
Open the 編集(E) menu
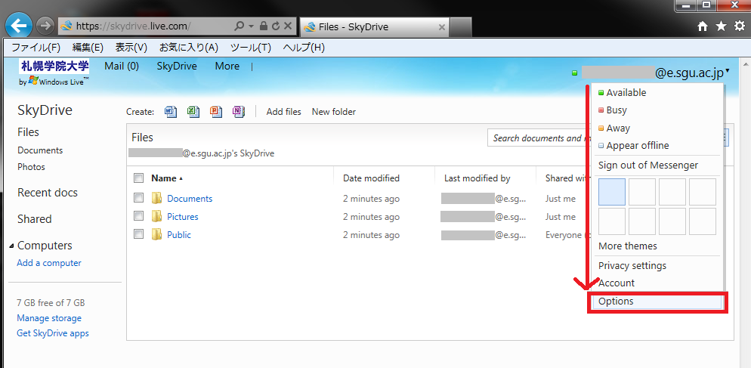(88, 48)
